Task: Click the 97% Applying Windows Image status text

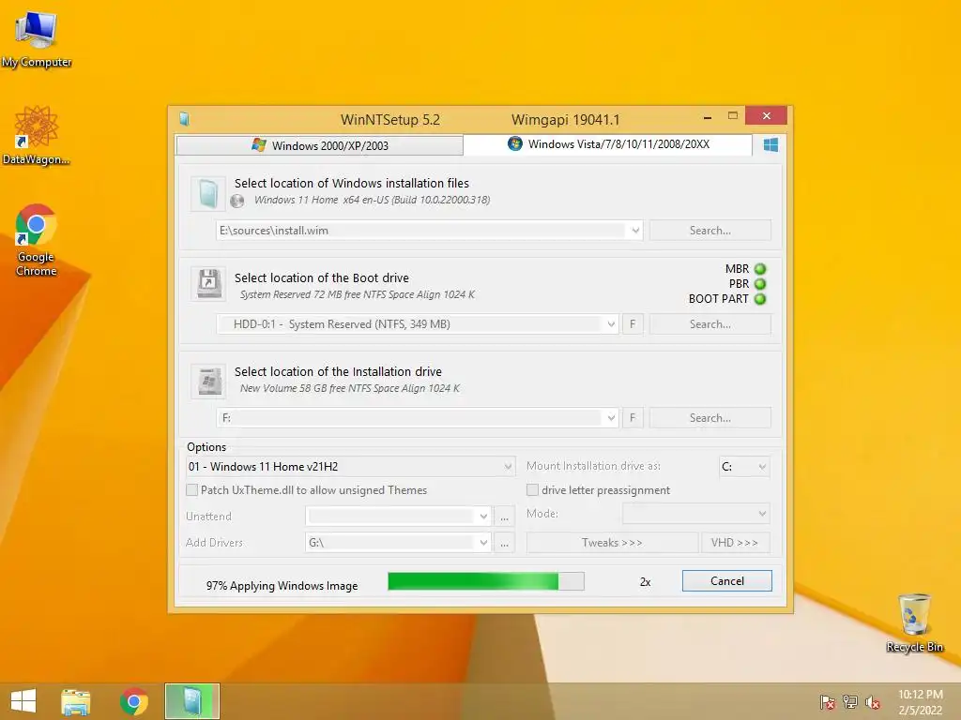Action: click(x=282, y=585)
